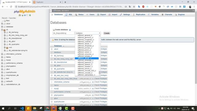Expand the 'database' node in tree

(2, 27)
